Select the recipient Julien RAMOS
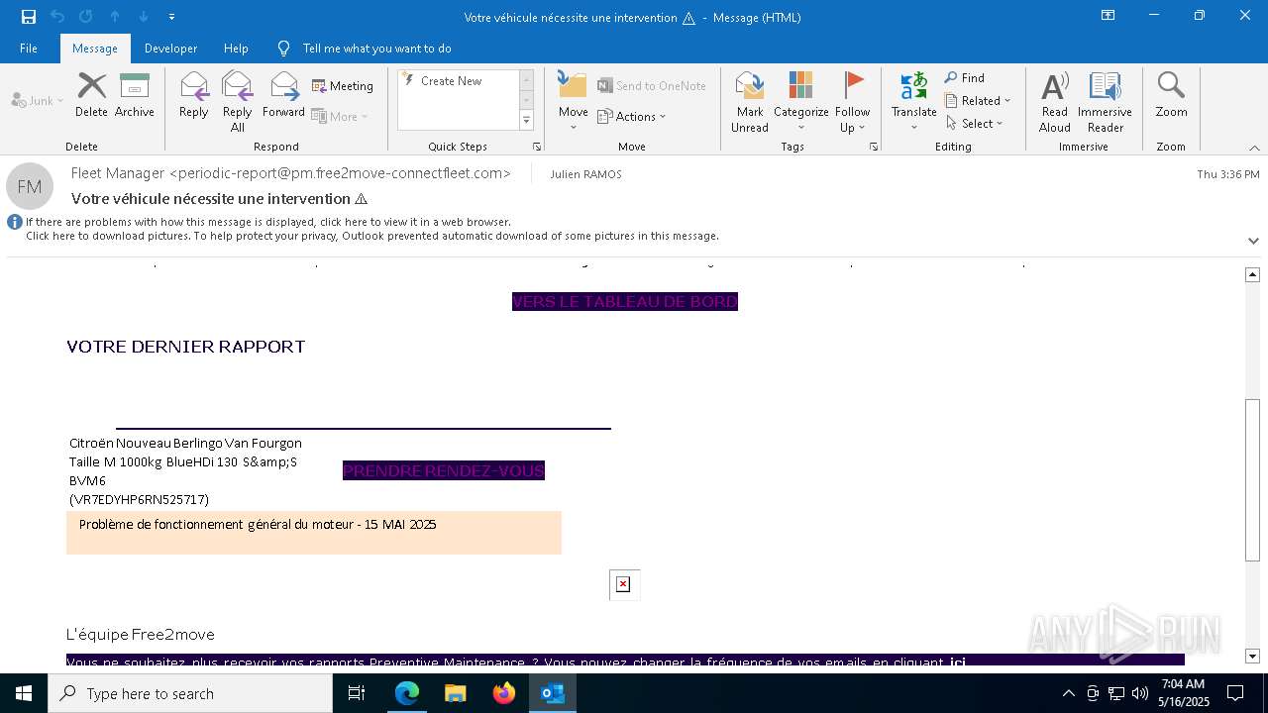The height and width of the screenshot is (713, 1268). 585,174
